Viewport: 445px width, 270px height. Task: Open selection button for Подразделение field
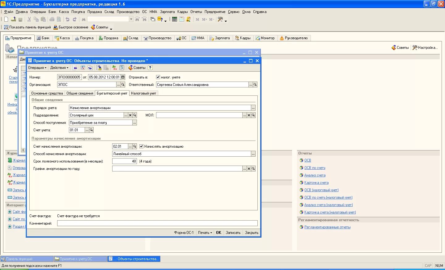[x=126, y=115]
